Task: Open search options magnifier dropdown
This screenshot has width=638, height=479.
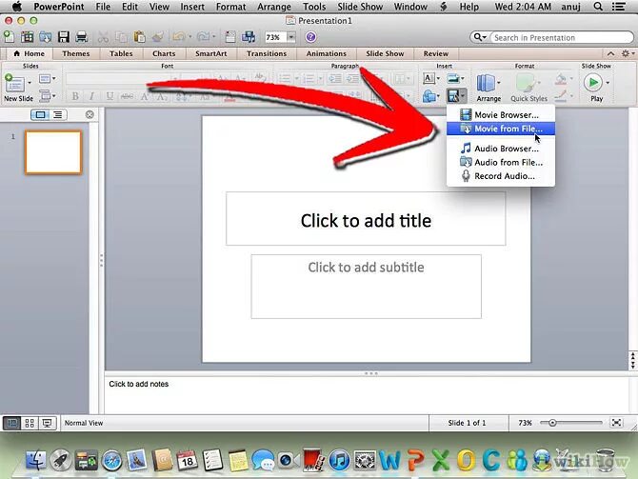Action: [x=479, y=37]
